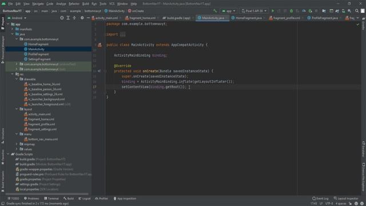Viewport: 366px width, 206px height.
Task: Open the VCS menu
Action: pos(112,4)
